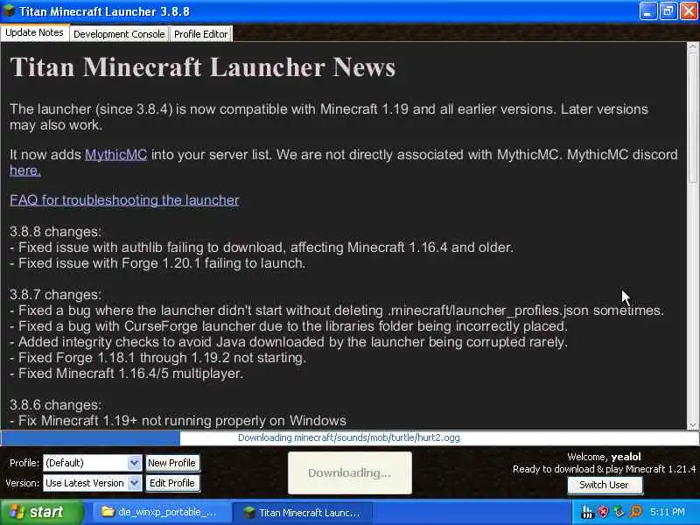Click the 'Fixed issue with authlib' line
Image resolution: width=700 pixels, height=525 pixels.
(262, 248)
